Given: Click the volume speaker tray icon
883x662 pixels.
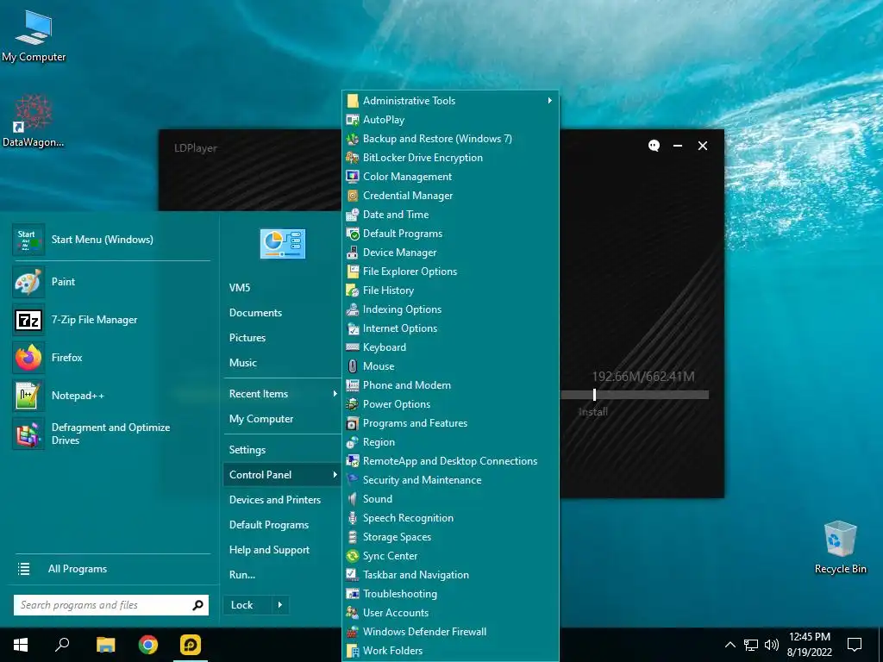Looking at the screenshot, I should click(x=772, y=645).
